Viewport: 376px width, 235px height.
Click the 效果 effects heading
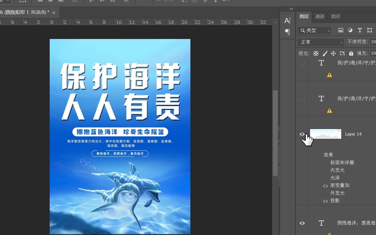(328, 155)
